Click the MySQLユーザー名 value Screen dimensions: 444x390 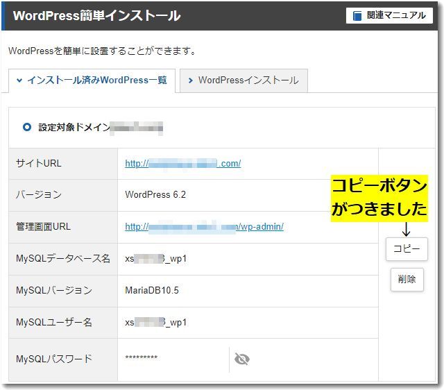click(156, 323)
